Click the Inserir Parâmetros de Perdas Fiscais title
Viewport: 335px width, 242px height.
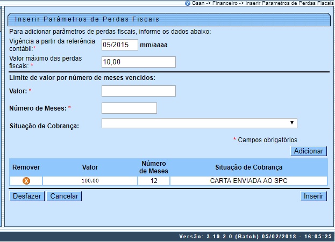(87, 19)
